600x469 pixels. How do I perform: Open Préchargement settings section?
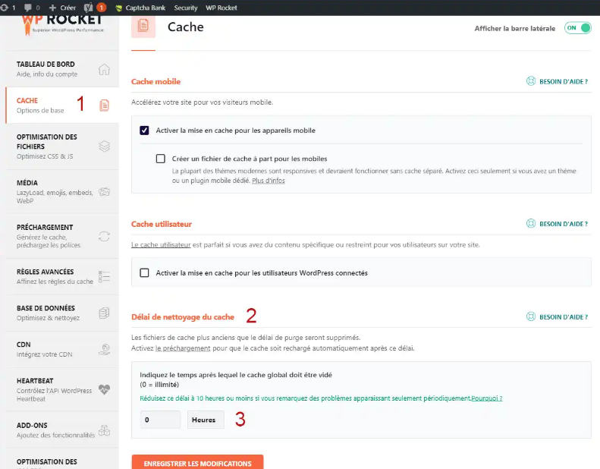(x=62, y=236)
